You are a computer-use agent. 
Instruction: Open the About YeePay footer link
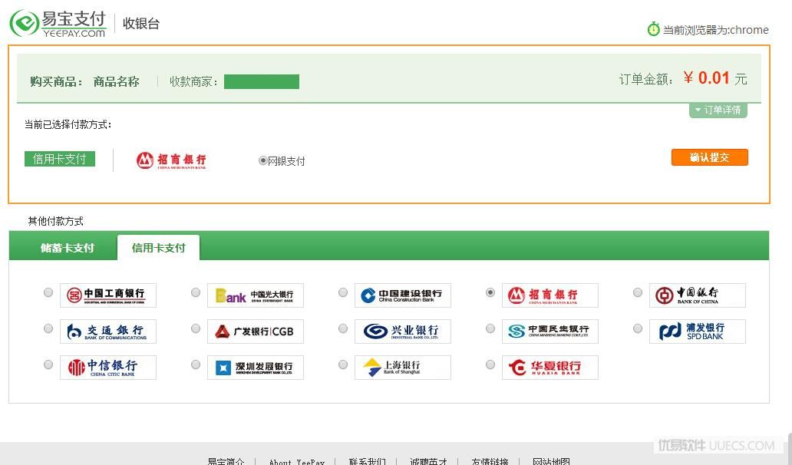(x=297, y=461)
